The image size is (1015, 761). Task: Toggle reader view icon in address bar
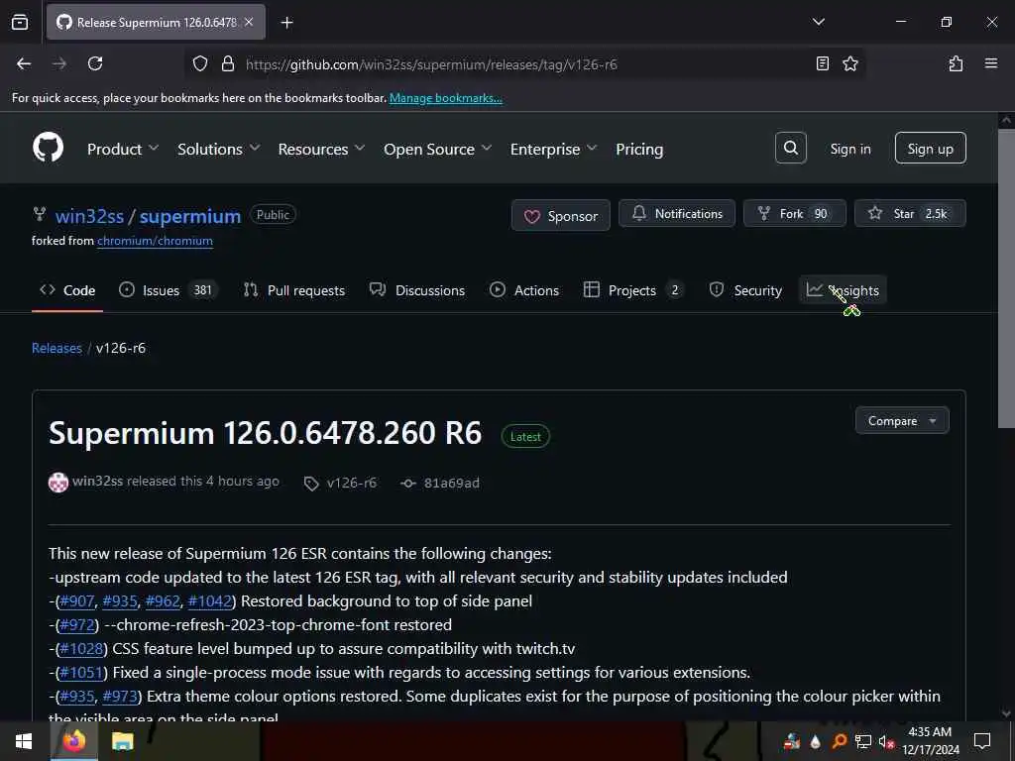tap(822, 63)
